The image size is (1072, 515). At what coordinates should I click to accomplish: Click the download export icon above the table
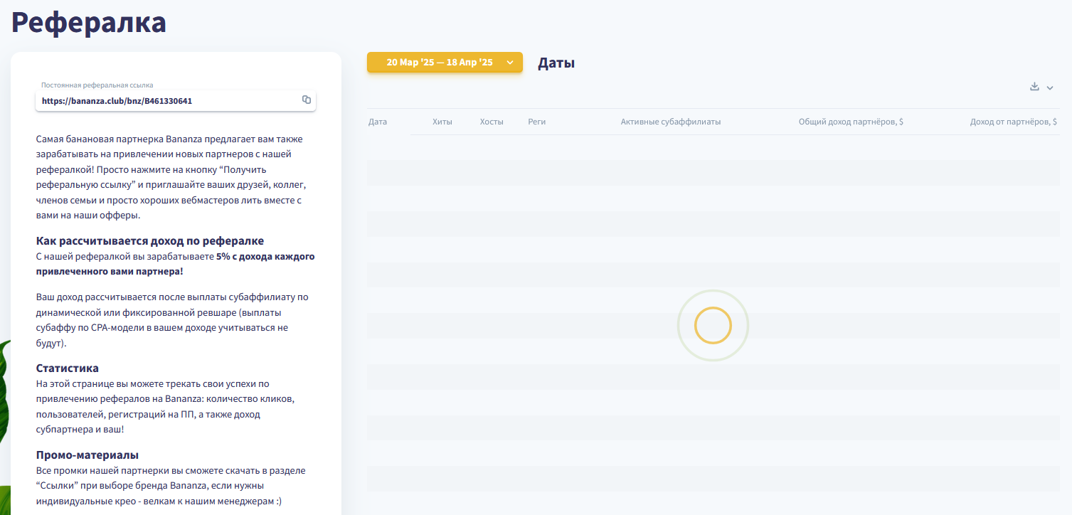coord(1034,87)
